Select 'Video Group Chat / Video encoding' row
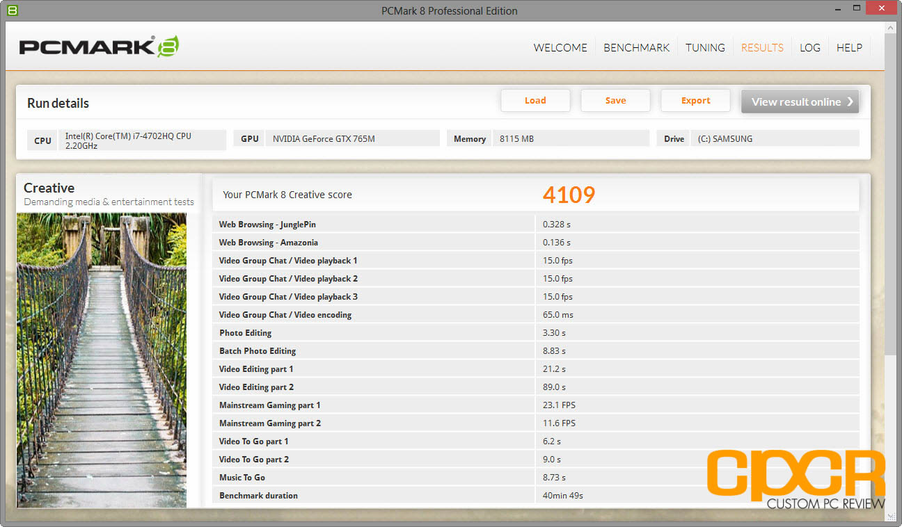The width and height of the screenshot is (902, 527). click(536, 315)
